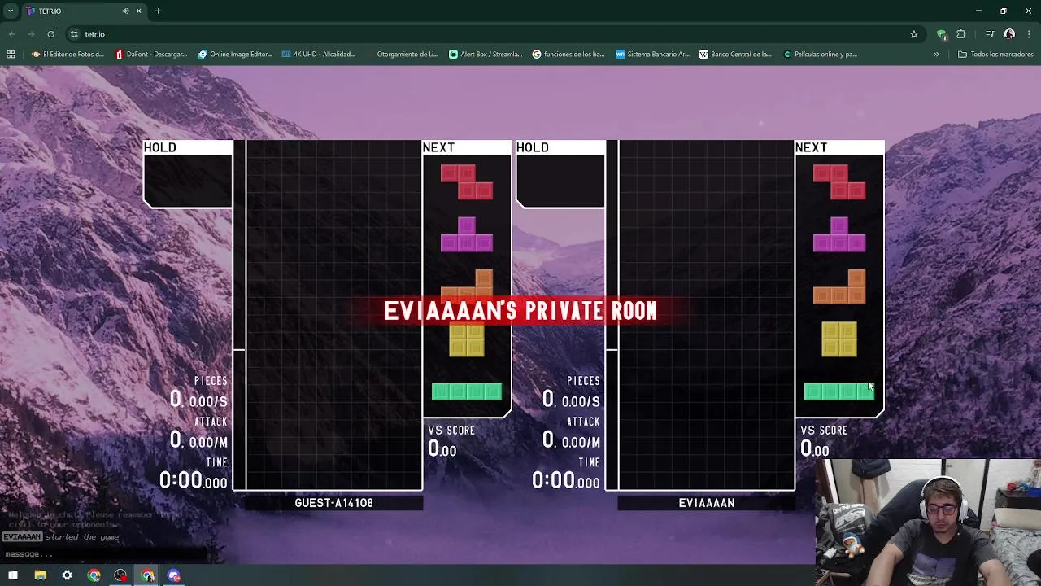1041x586 pixels.
Task: Open Discord from the taskbar
Action: point(174,575)
